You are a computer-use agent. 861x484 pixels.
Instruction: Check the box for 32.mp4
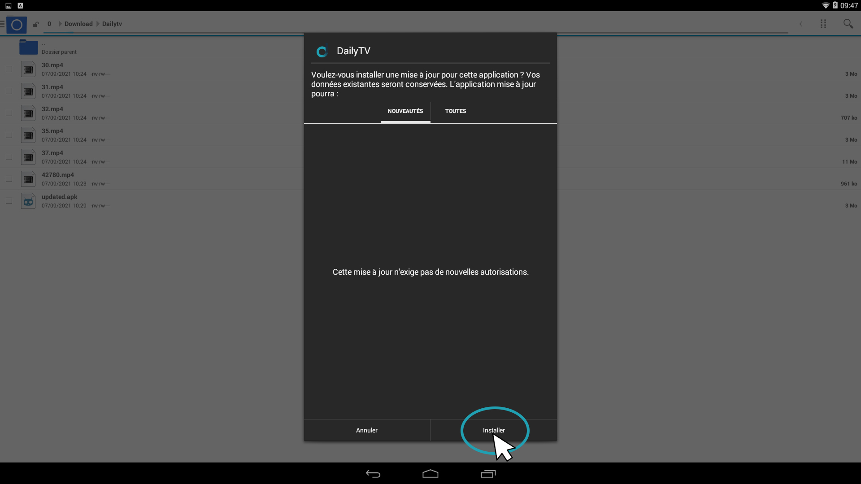9,113
